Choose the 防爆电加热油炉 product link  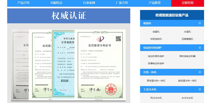[x=156, y=63]
